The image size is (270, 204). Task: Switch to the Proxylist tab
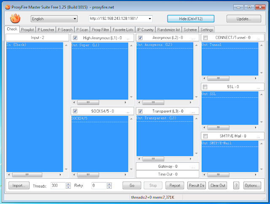click(27, 30)
